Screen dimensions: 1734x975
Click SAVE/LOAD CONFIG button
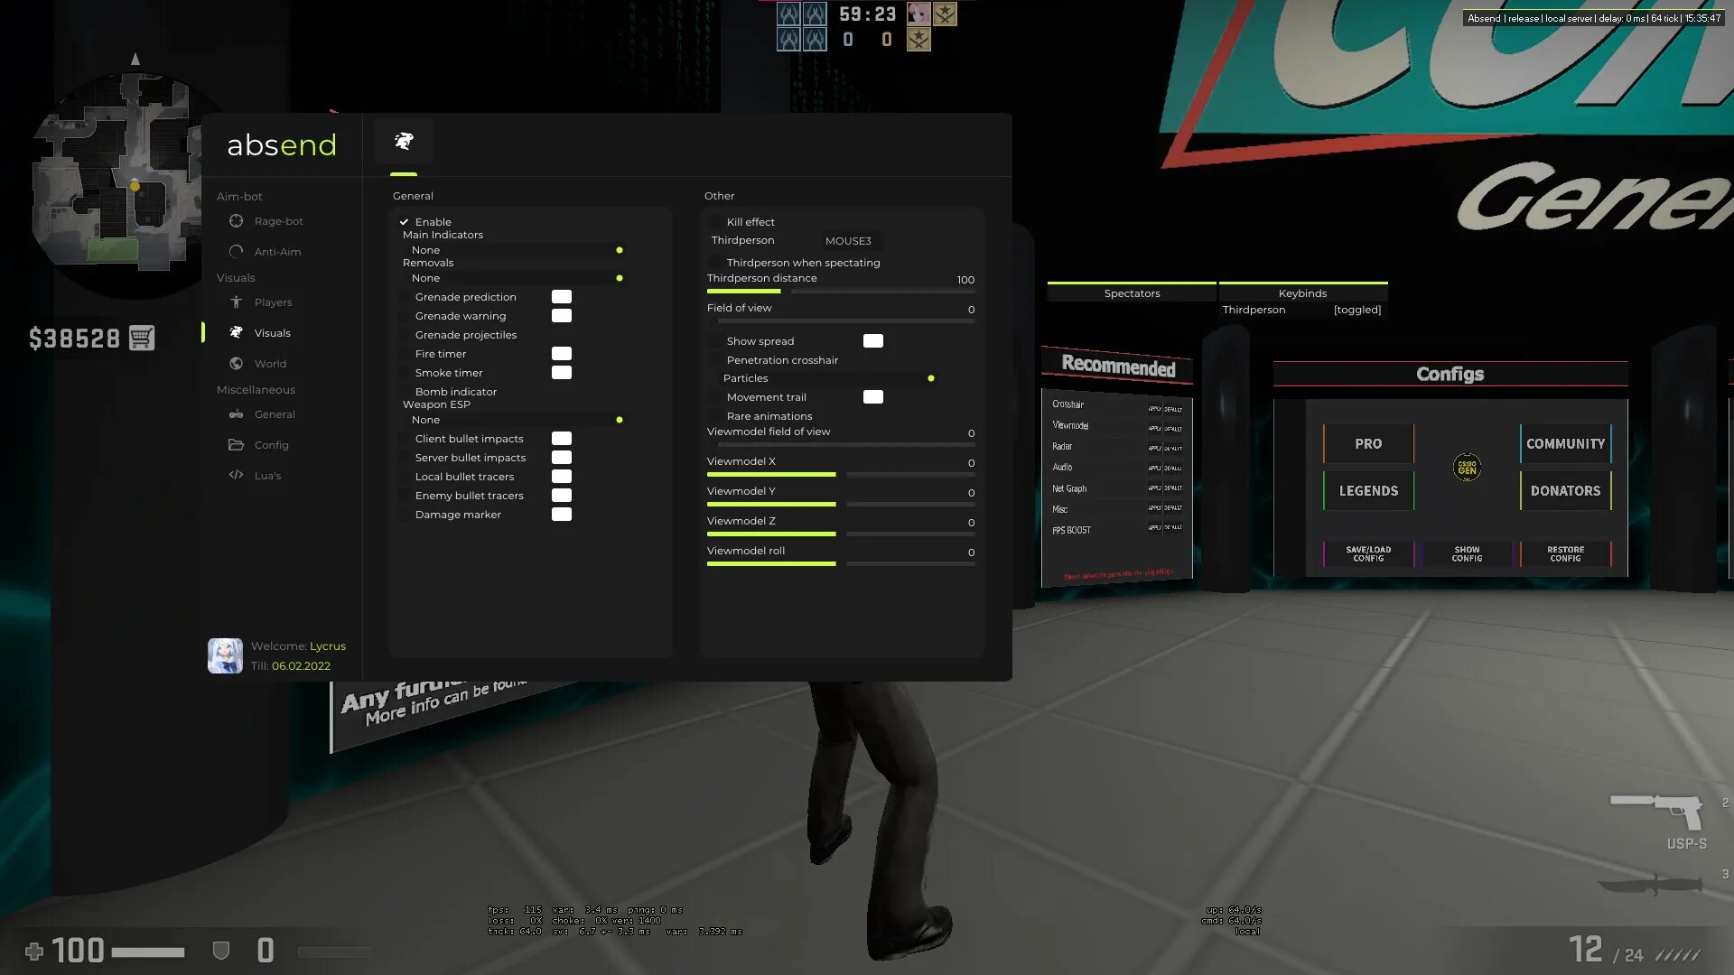click(x=1368, y=554)
